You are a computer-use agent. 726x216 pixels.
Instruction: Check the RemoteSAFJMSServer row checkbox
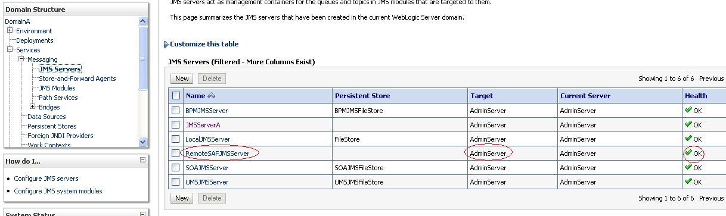tap(175, 154)
